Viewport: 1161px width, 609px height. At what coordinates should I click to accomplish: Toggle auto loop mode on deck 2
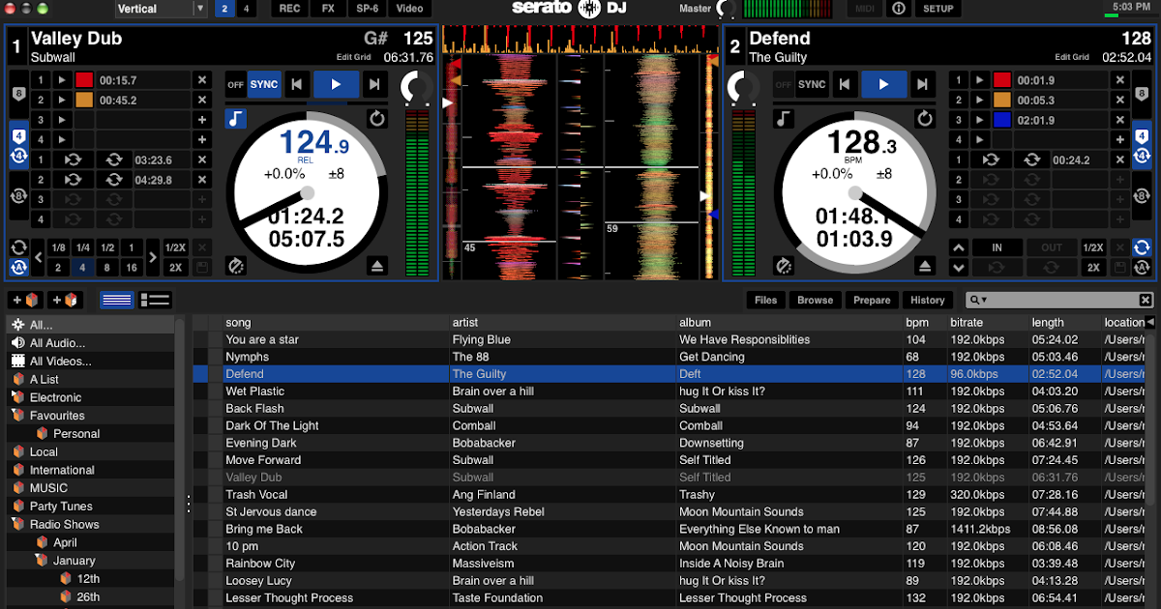click(1143, 268)
